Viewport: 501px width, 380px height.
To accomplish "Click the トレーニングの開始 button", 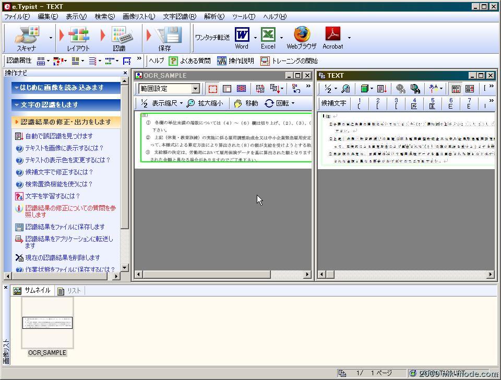I will 289,61.
